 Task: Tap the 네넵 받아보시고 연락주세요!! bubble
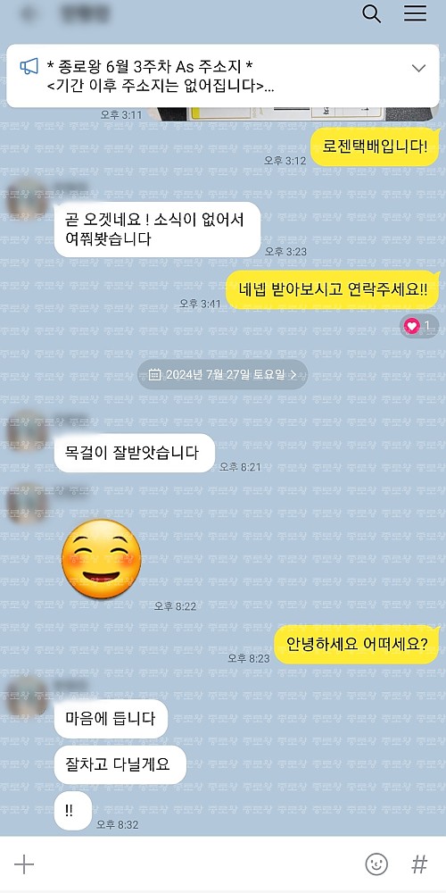334,289
